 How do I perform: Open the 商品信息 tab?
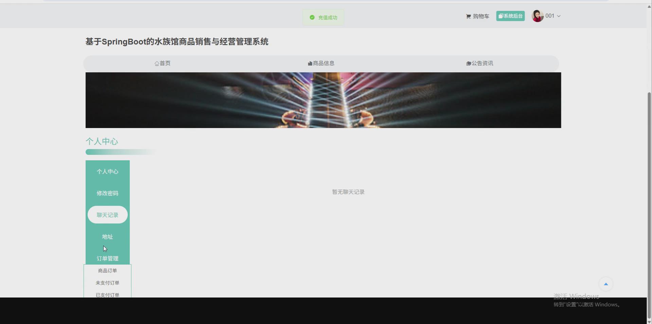pyautogui.click(x=321, y=63)
